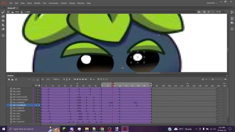Step back one frame
This screenshot has height=132, width=235.
point(77,79)
